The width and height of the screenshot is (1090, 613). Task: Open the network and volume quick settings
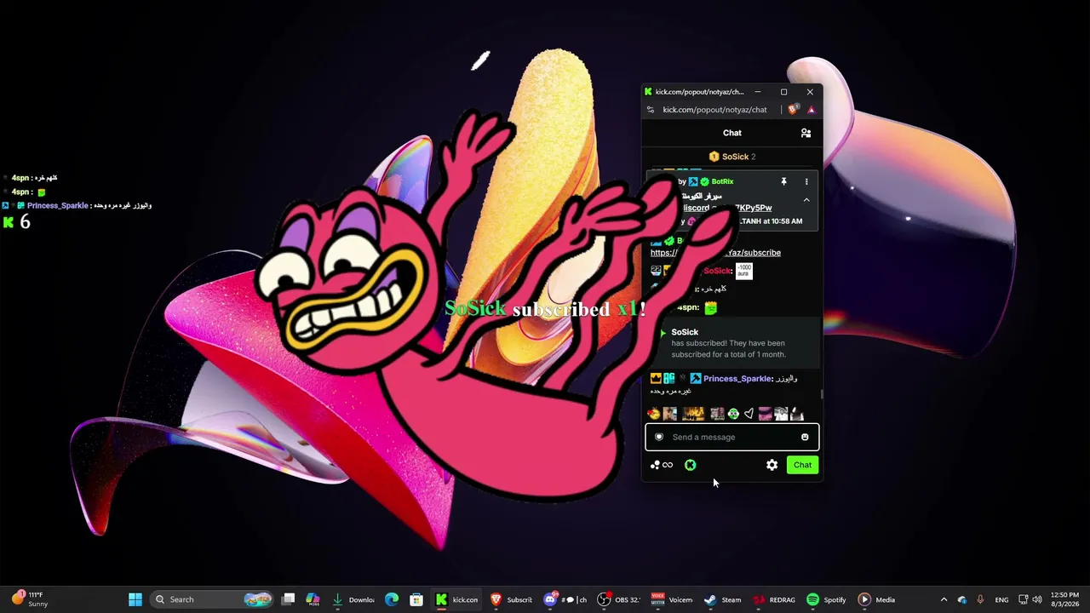tap(1031, 599)
